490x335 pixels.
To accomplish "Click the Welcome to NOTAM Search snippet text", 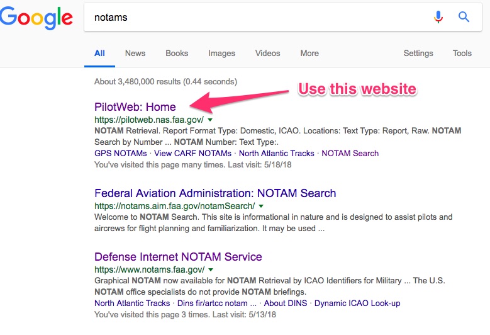I will tap(274, 223).
